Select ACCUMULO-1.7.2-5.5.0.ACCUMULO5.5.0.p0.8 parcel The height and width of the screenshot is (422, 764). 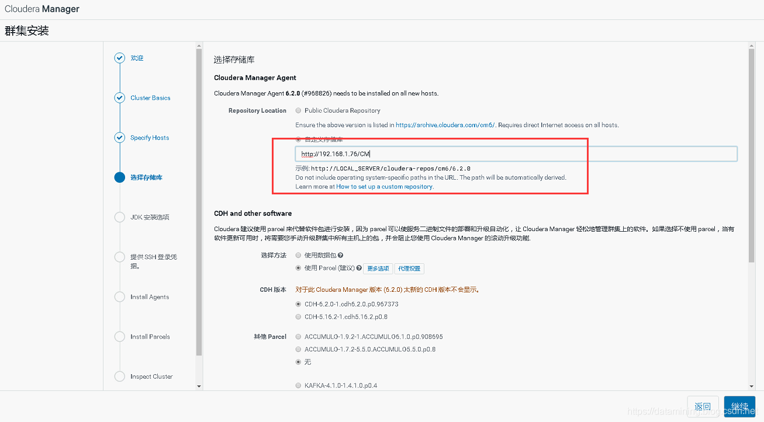click(299, 350)
